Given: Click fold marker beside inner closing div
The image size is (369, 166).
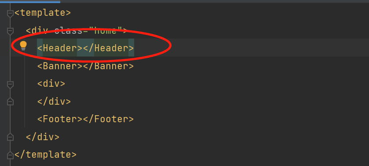Looking at the screenshot, I should [10, 101].
